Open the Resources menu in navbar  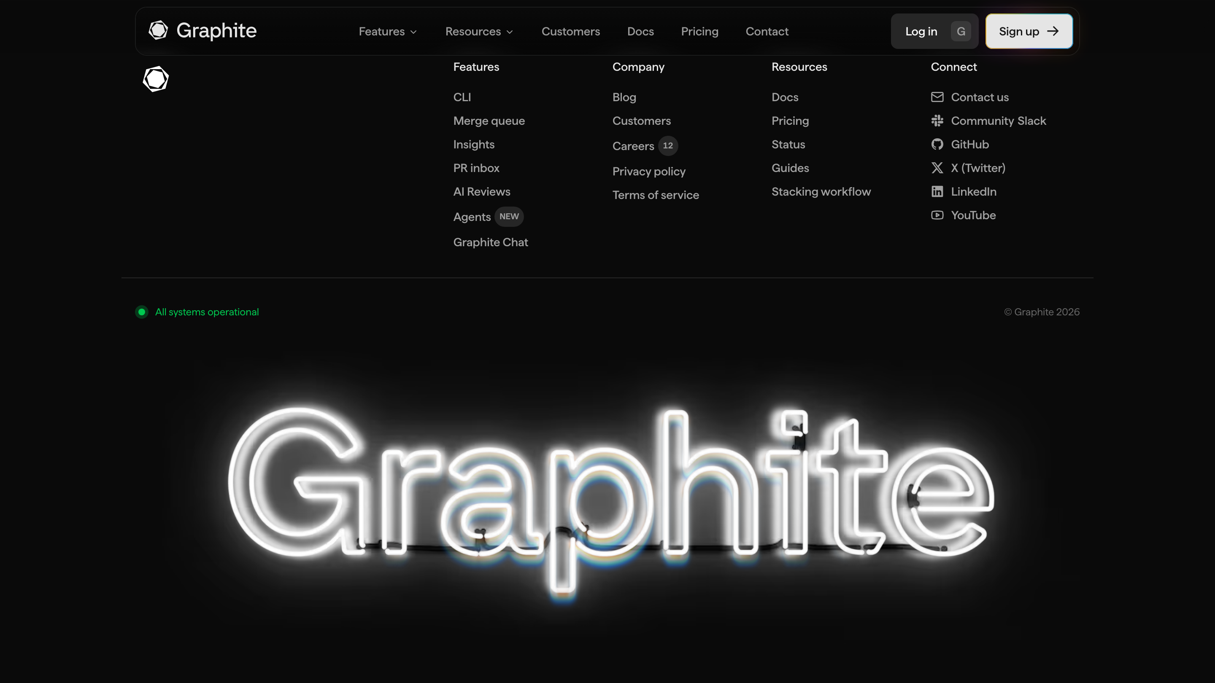[479, 32]
